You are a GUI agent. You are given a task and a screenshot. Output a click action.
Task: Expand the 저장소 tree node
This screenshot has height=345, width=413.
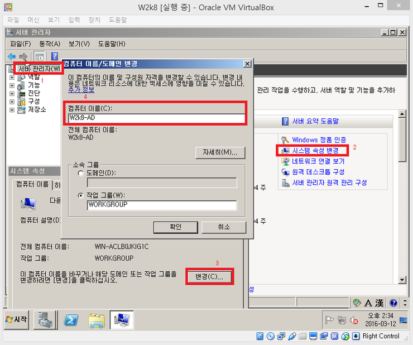pos(12,109)
